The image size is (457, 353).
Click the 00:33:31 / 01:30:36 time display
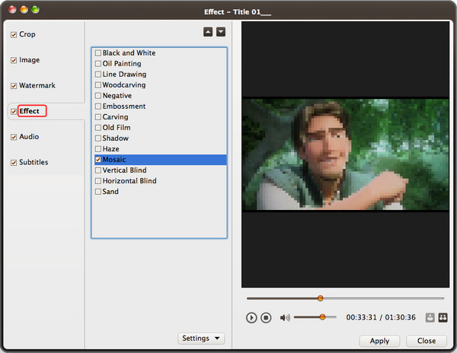pos(381,317)
